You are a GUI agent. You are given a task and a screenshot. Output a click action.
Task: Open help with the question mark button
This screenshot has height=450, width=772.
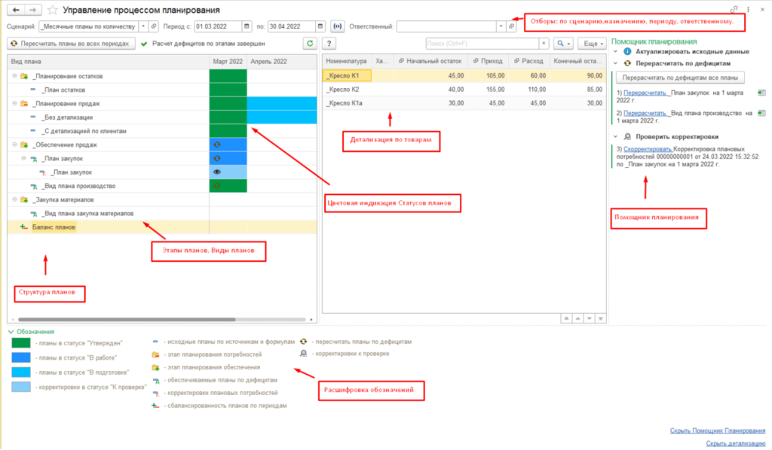[329, 44]
